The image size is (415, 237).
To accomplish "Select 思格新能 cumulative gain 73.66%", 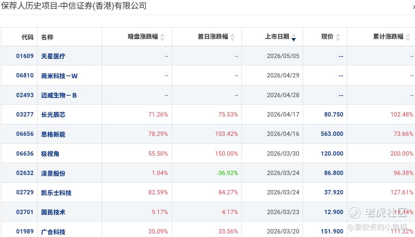I will coord(404,134).
